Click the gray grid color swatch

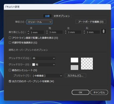(x=74, y=67)
